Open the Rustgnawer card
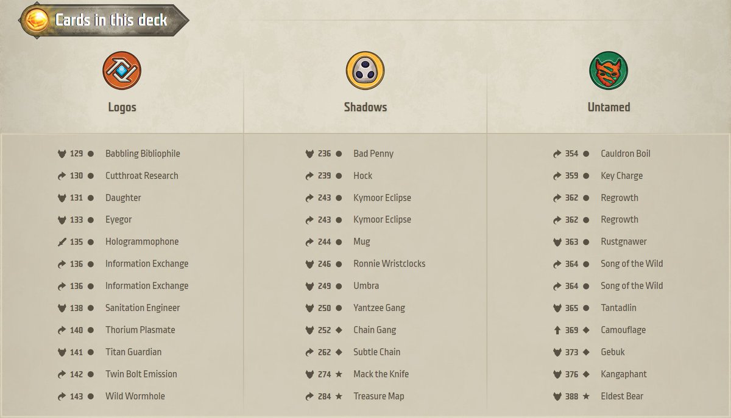The width and height of the screenshot is (731, 418). (624, 242)
